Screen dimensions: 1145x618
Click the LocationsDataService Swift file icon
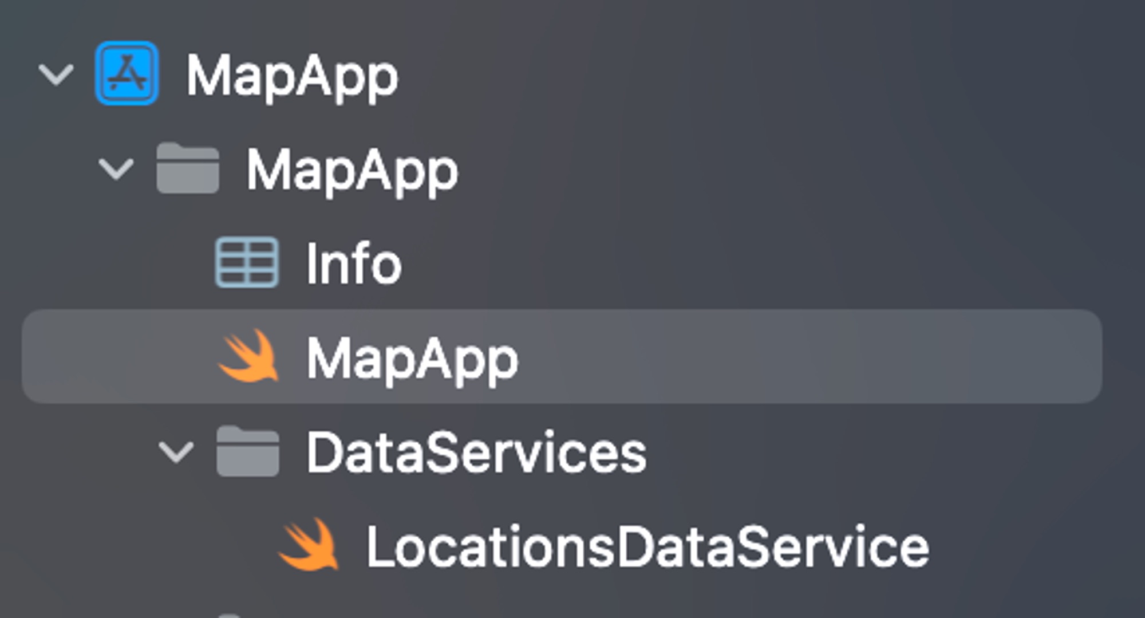(309, 546)
